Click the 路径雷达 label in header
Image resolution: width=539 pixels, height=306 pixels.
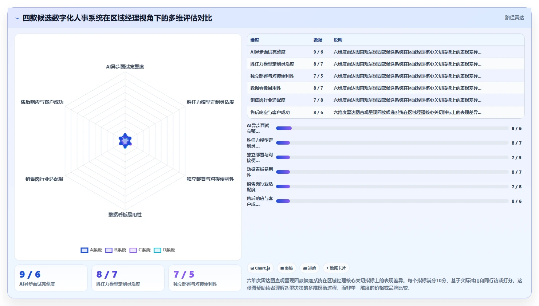point(514,17)
